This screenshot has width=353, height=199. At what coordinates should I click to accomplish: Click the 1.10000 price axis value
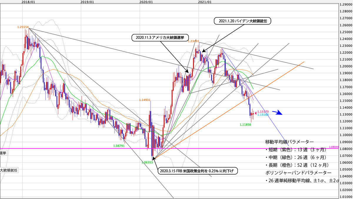[346, 135]
